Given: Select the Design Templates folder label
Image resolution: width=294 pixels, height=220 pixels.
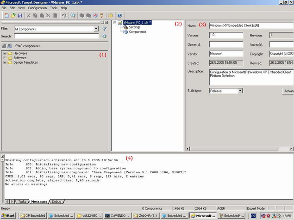Looking at the screenshot, I should coord(25,62).
